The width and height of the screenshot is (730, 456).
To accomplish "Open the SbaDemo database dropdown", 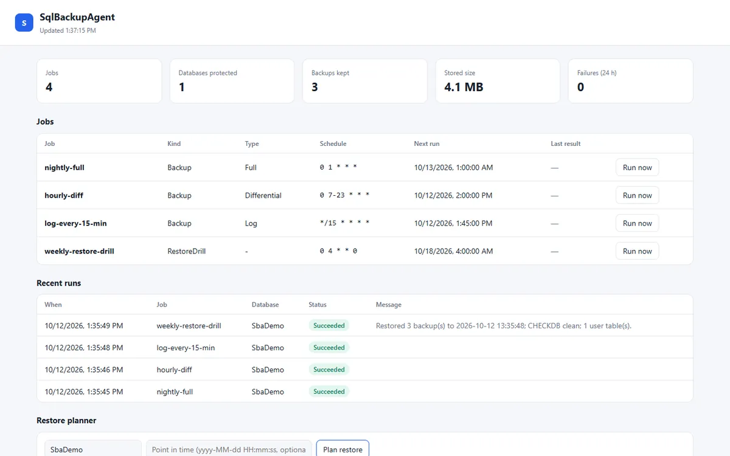I will (x=93, y=449).
